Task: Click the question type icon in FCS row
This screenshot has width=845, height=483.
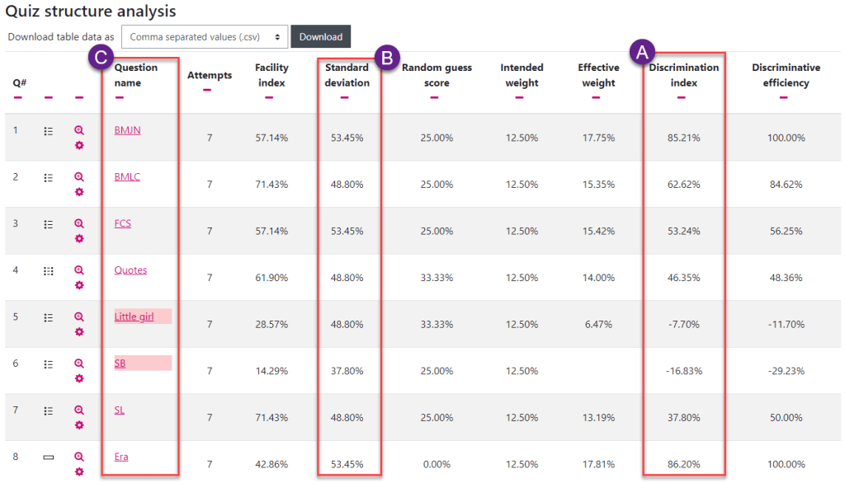Action: pos(49,224)
